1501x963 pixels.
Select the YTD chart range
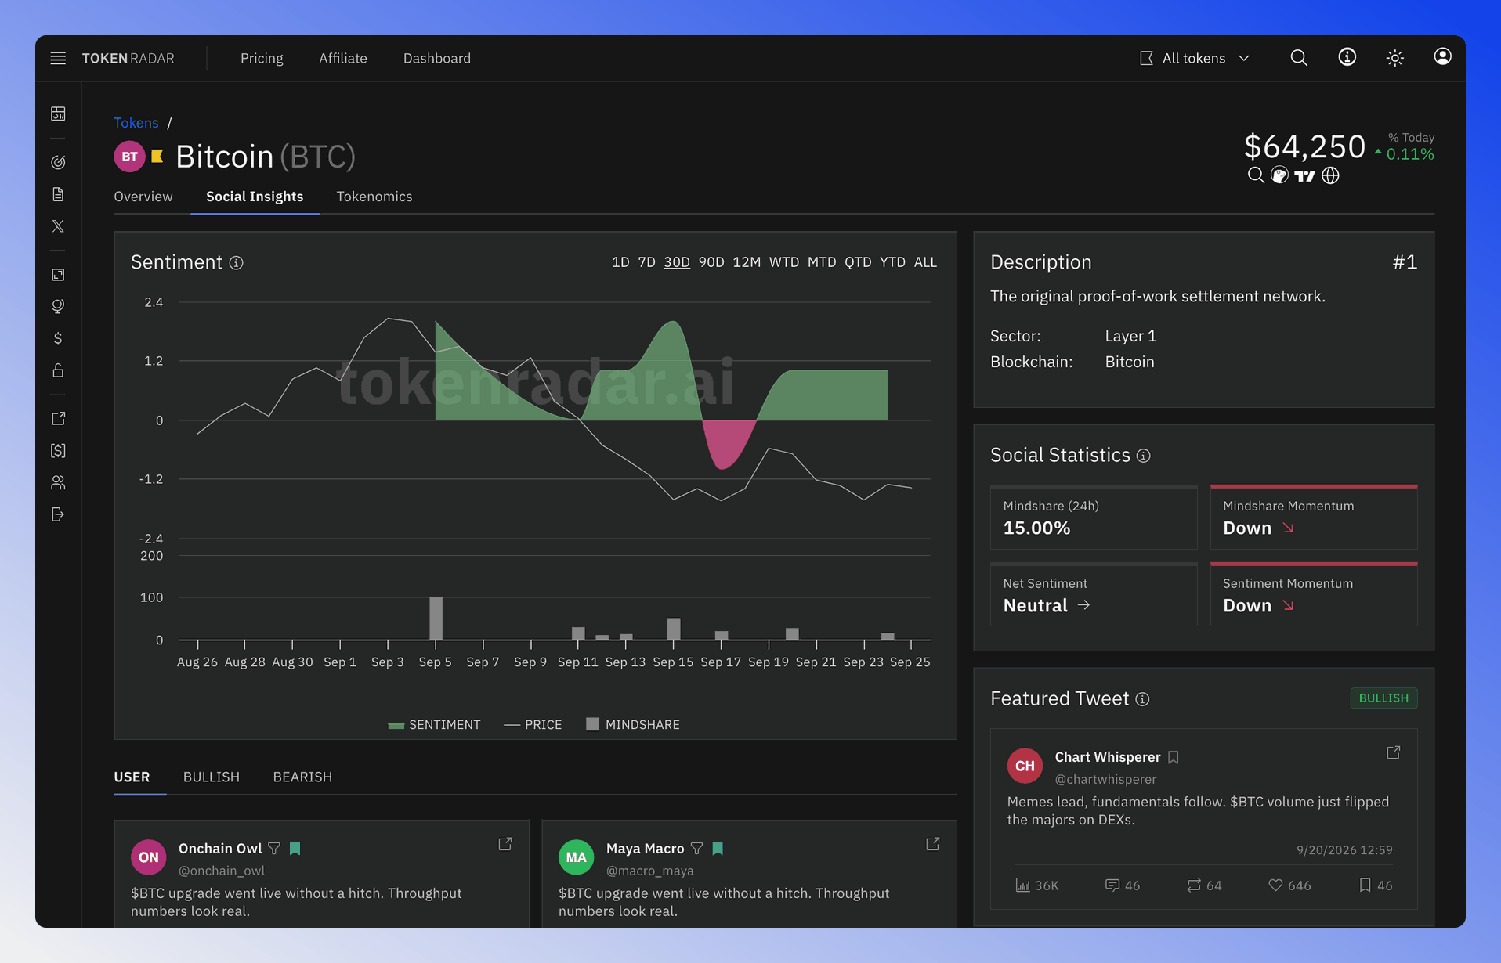click(892, 262)
